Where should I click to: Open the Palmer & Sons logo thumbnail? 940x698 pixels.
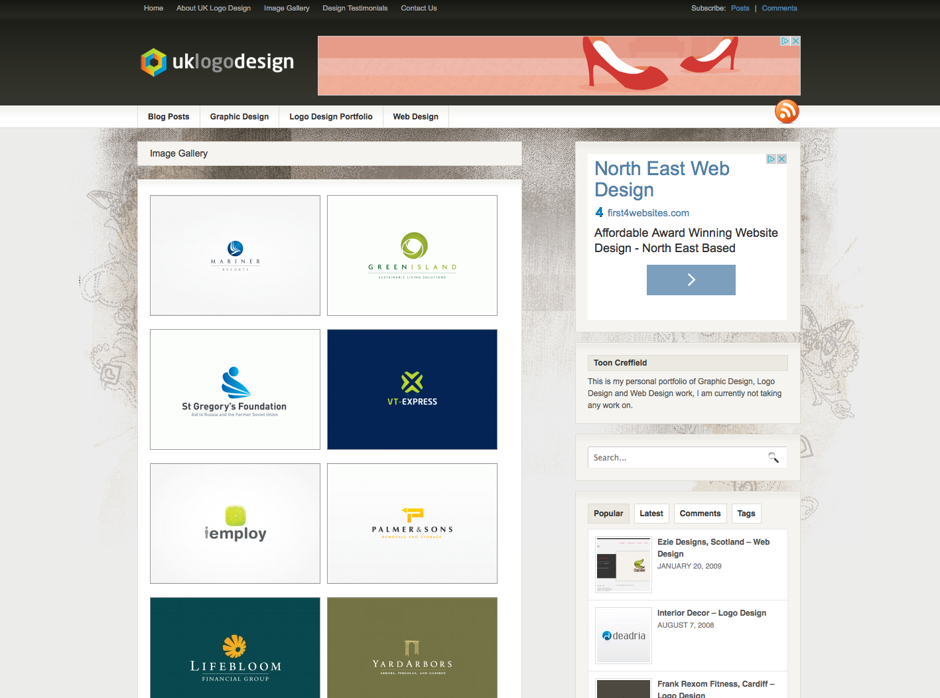tap(412, 523)
